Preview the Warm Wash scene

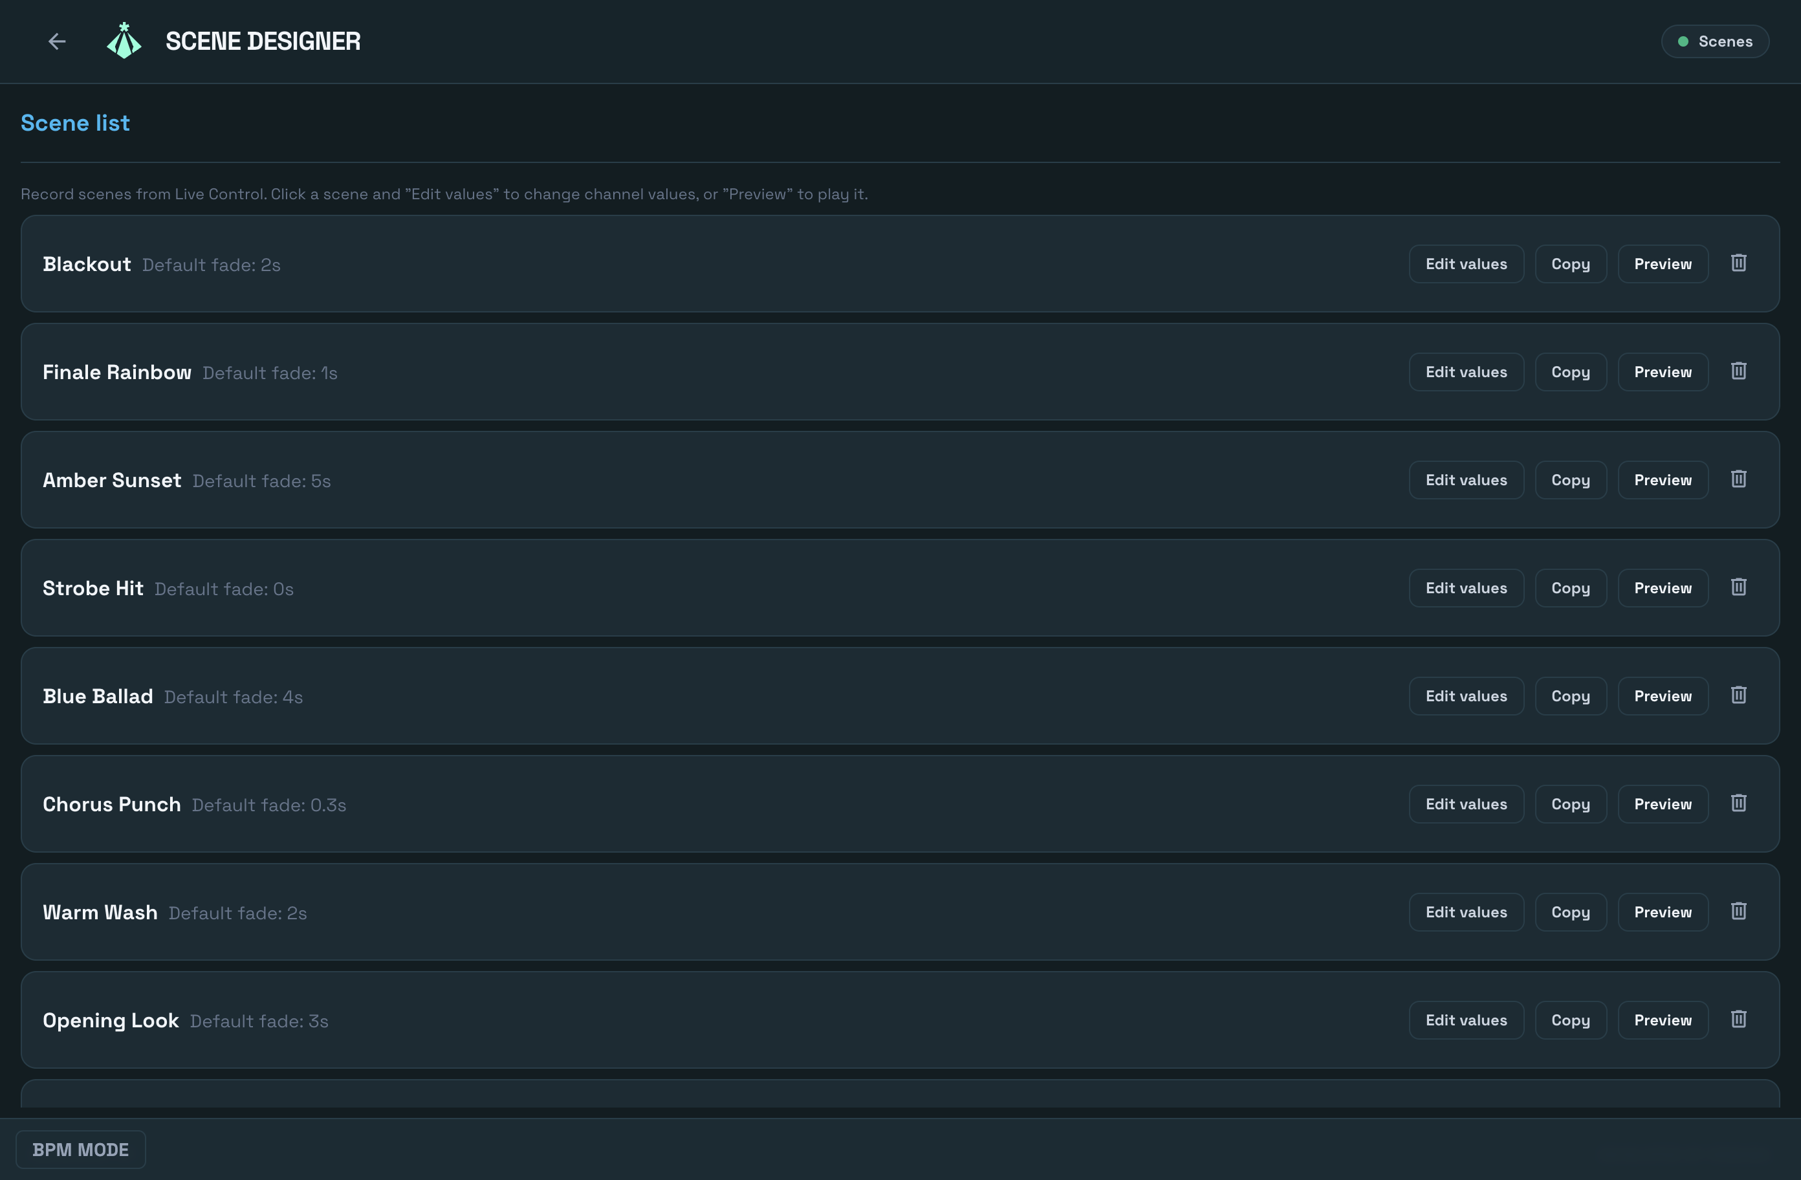pyautogui.click(x=1663, y=913)
